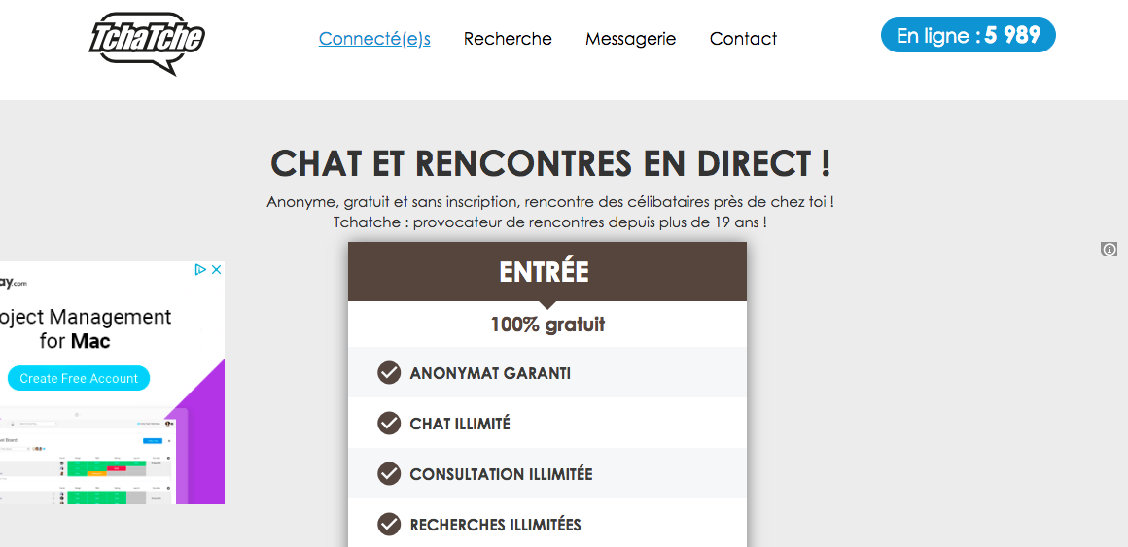Click Create Free Account in the ad
1128x547 pixels.
click(79, 378)
